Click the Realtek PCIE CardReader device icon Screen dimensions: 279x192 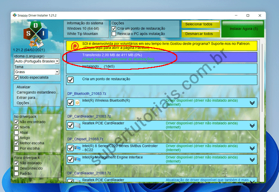click(x=78, y=125)
